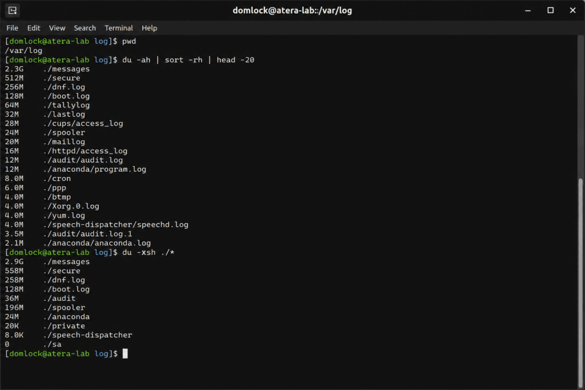
Task: Click the ./yum.log line
Action: pyautogui.click(x=45, y=215)
